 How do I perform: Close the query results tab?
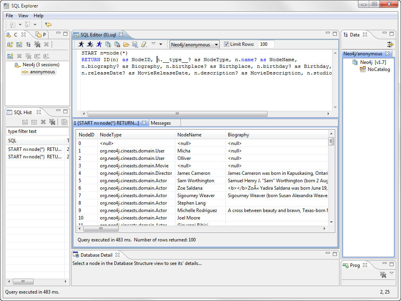(x=144, y=123)
